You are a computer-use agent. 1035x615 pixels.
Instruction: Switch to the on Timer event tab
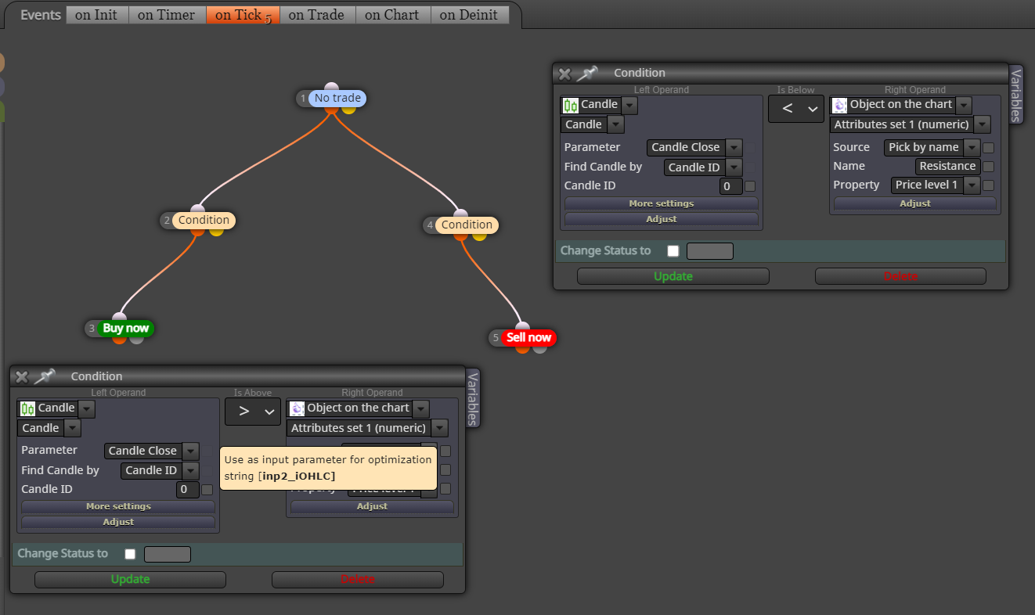click(x=166, y=15)
